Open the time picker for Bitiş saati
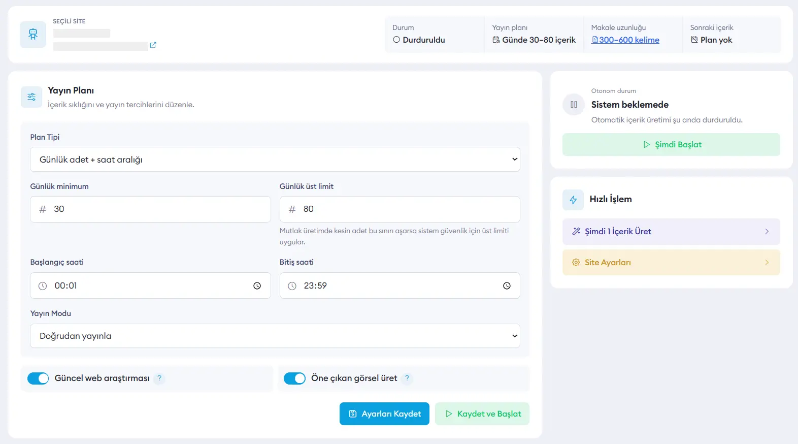 (x=507, y=286)
